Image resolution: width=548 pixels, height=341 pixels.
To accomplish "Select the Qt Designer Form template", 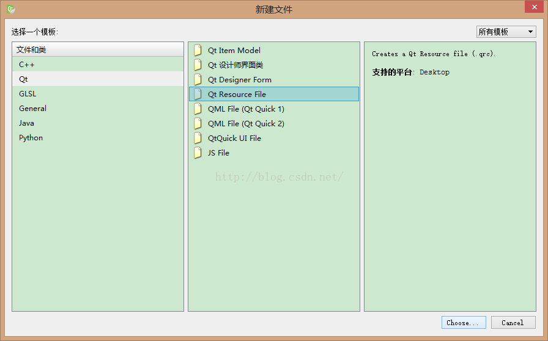I will coord(274,79).
